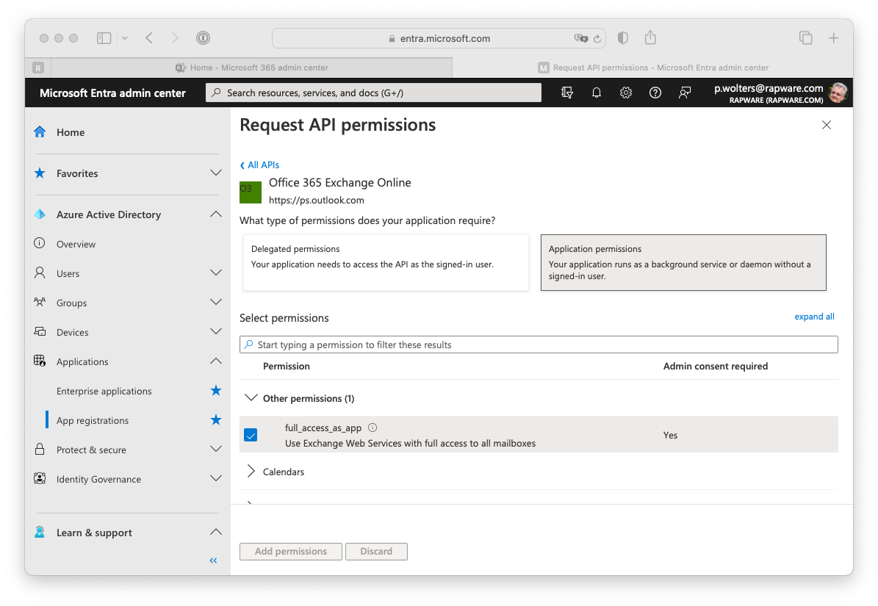The height and width of the screenshot is (606, 878).
Task: Click the info icon next to full_access_as_app
Action: click(373, 428)
